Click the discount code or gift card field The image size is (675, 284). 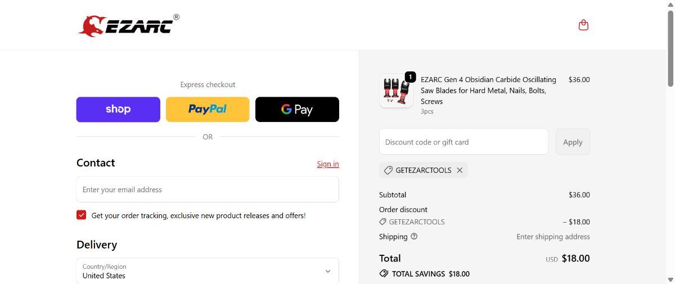(x=463, y=142)
